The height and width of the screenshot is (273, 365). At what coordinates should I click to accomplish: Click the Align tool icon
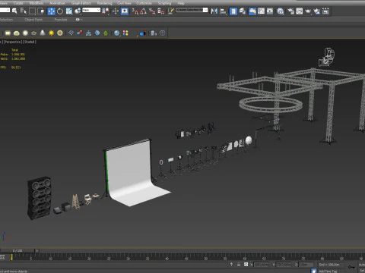(x=223, y=11)
